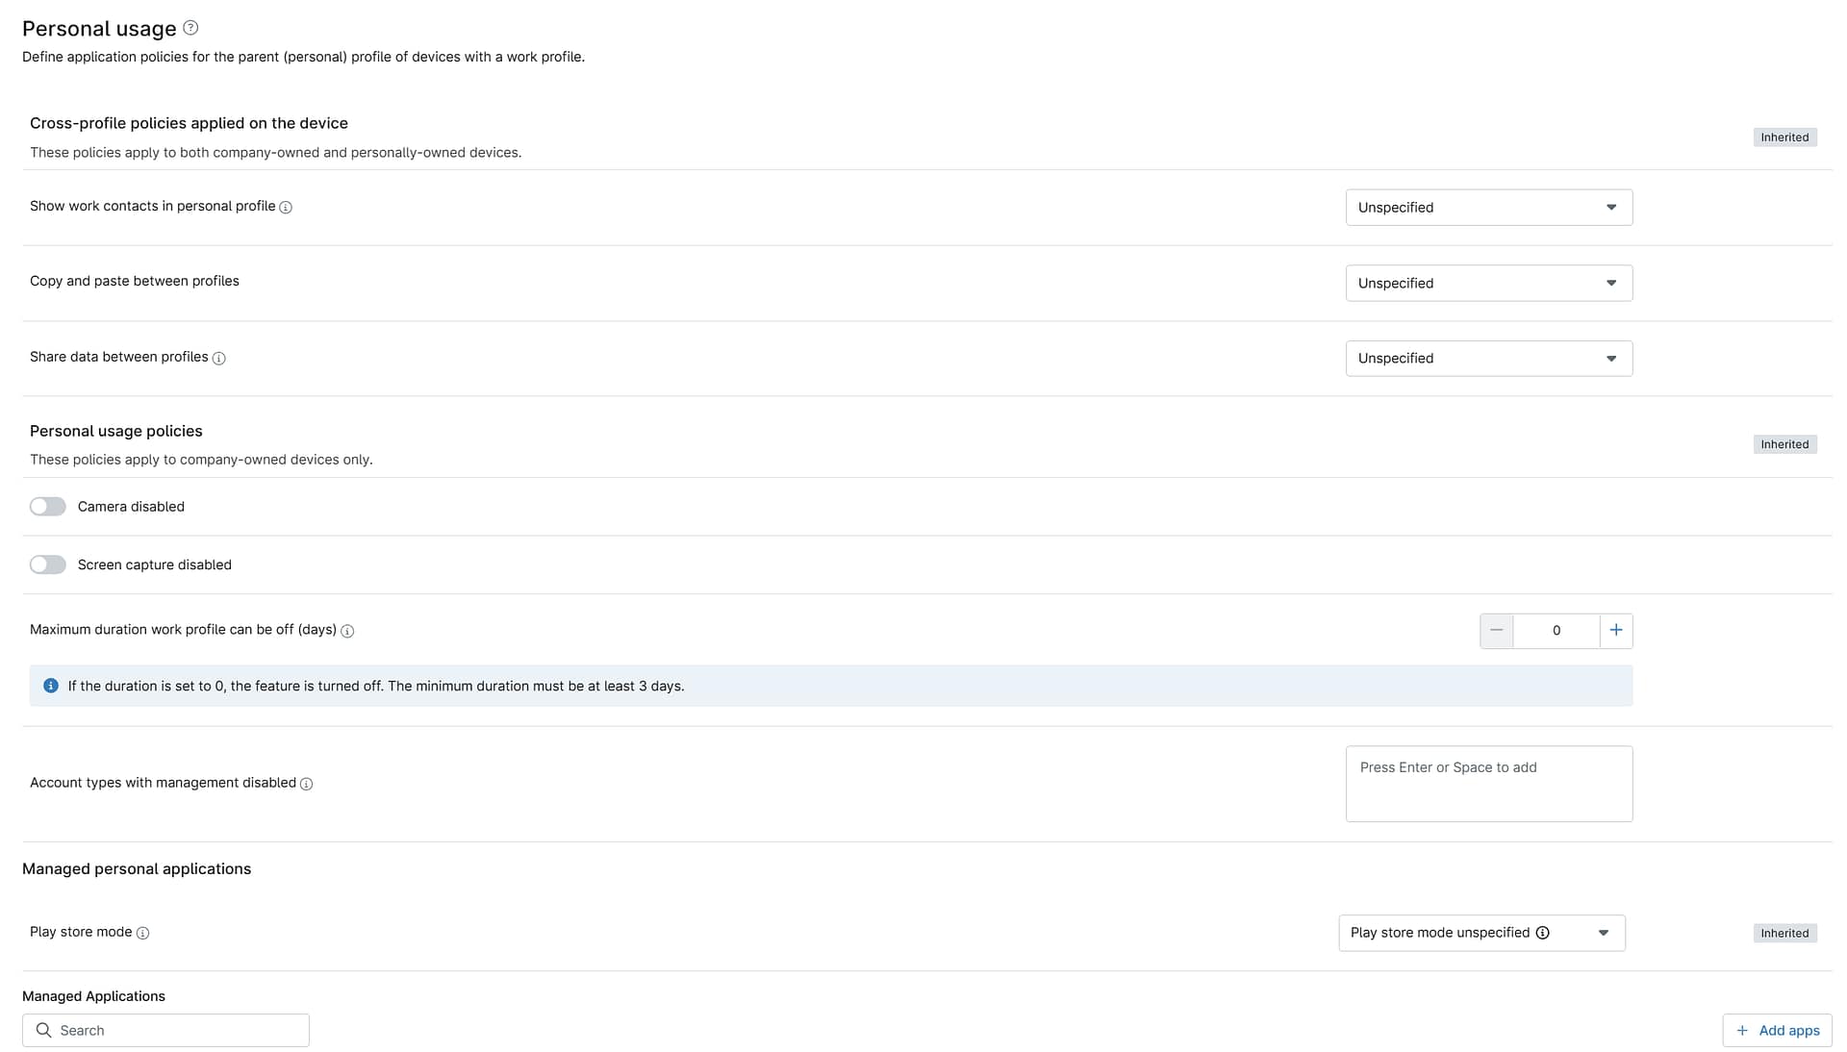This screenshot has width=1847, height=1052.
Task: Toggle the Camera disabled switch
Action: pyautogui.click(x=47, y=507)
